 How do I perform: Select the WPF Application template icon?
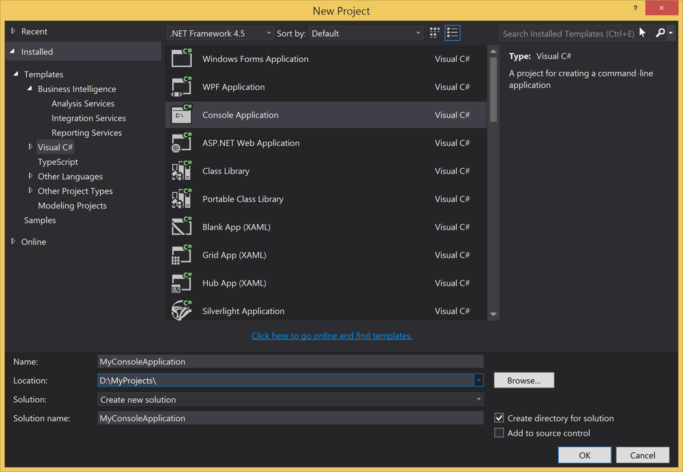[181, 86]
